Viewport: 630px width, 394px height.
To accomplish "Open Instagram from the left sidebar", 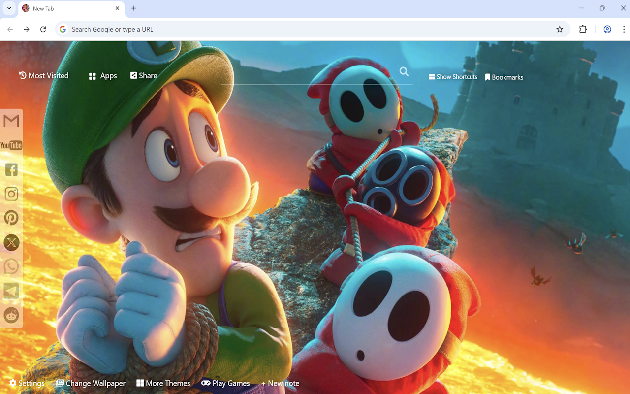I will (x=11, y=194).
